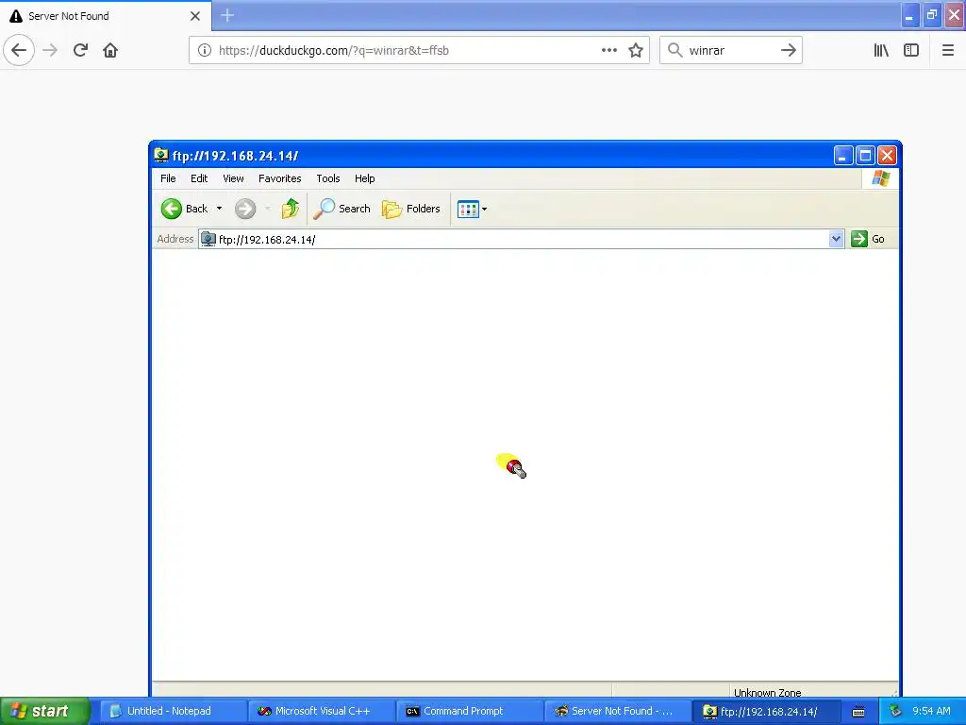This screenshot has width=966, height=725.
Task: Maximize the FTP Explorer window
Action: click(x=865, y=156)
